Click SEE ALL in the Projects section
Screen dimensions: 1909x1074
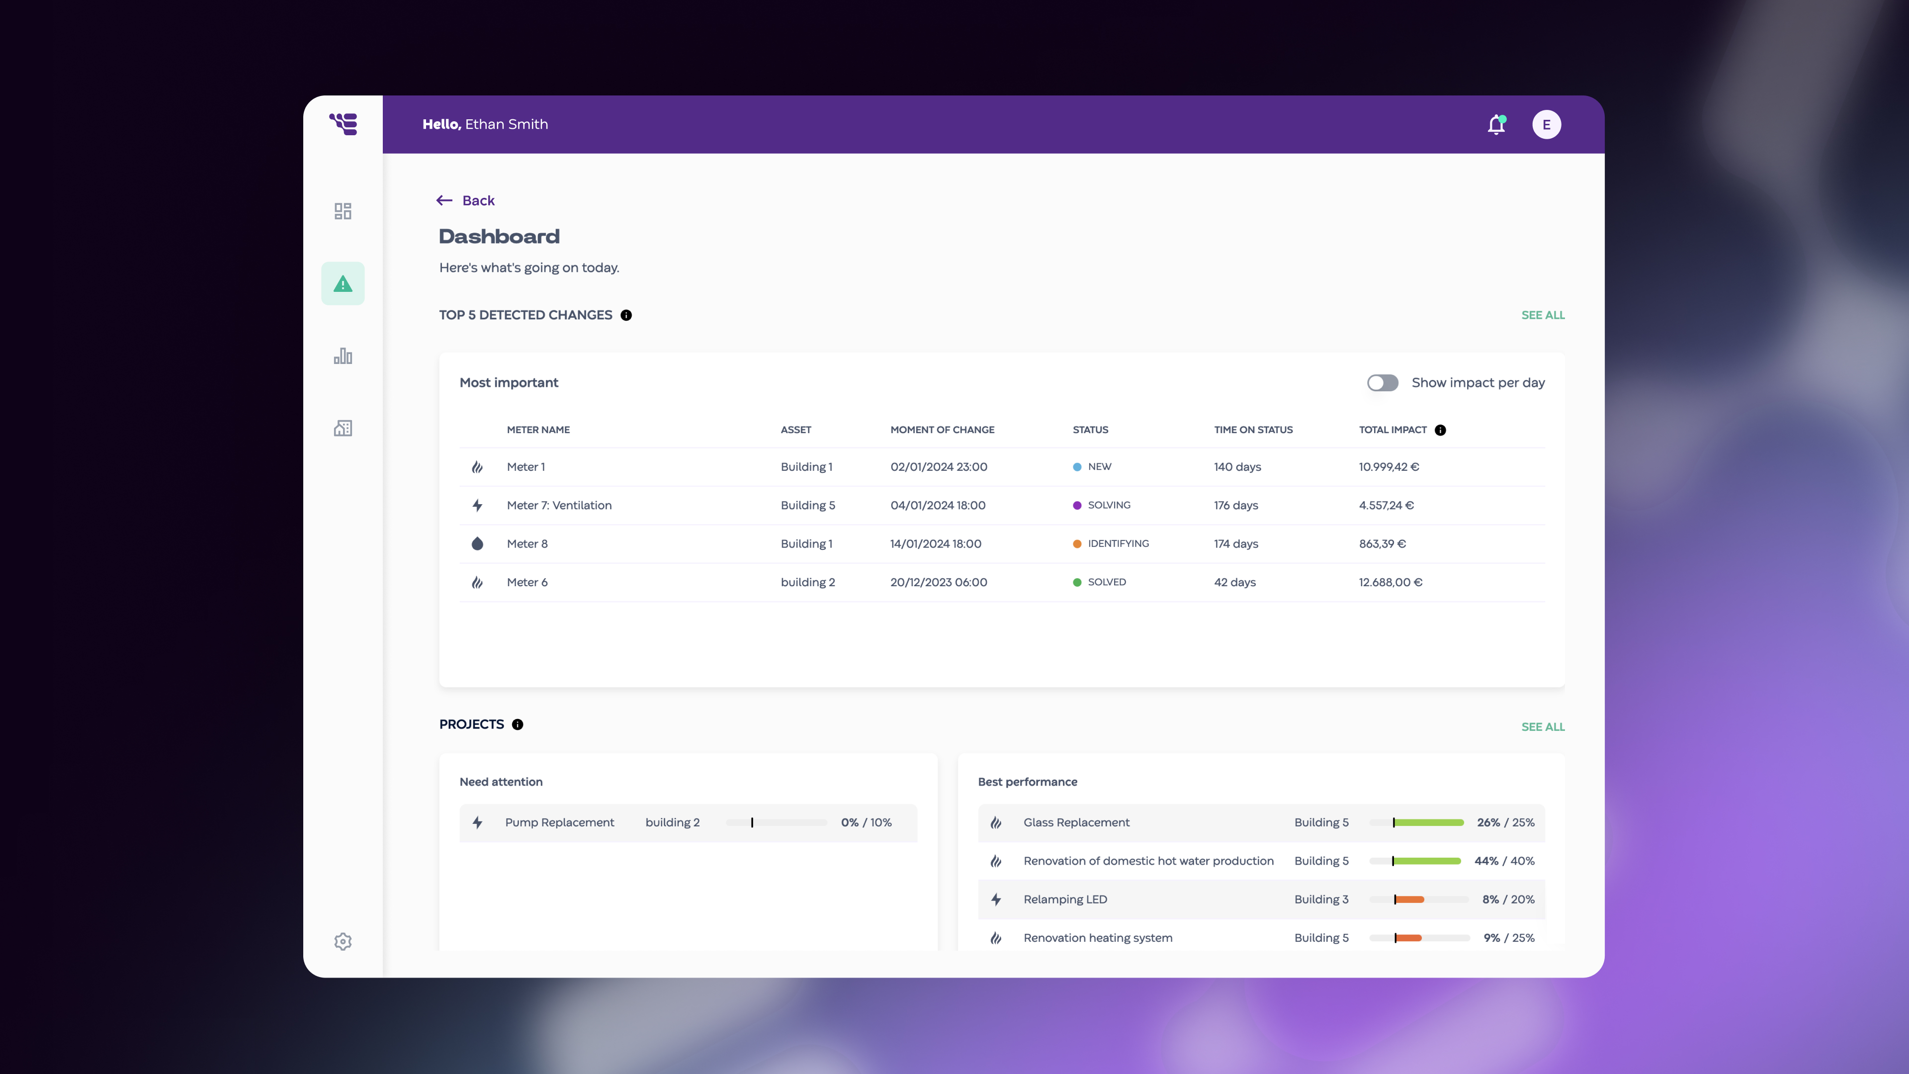point(1543,726)
